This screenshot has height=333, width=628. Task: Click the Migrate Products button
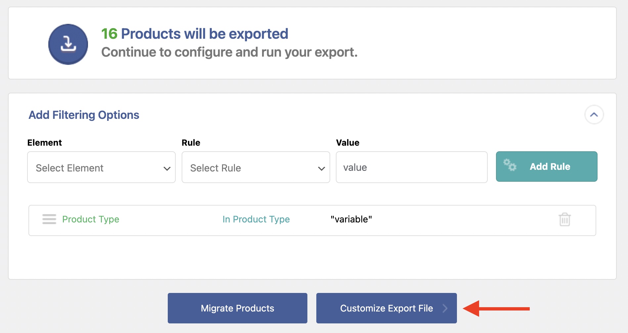(x=237, y=308)
